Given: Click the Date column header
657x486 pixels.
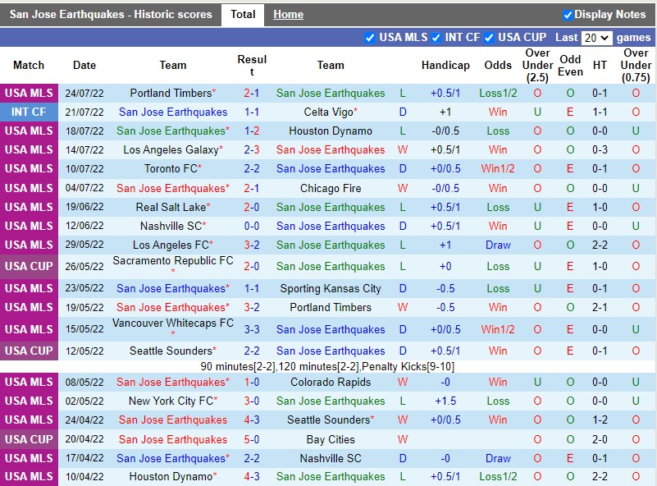Looking at the screenshot, I should (84, 65).
